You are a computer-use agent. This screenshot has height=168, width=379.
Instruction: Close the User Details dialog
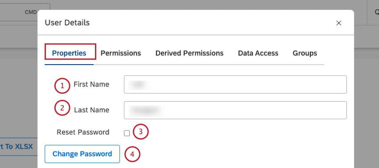pos(338,23)
